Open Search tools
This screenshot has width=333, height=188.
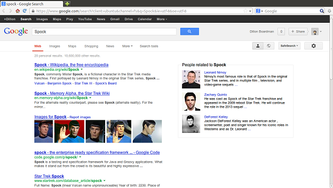click(149, 46)
